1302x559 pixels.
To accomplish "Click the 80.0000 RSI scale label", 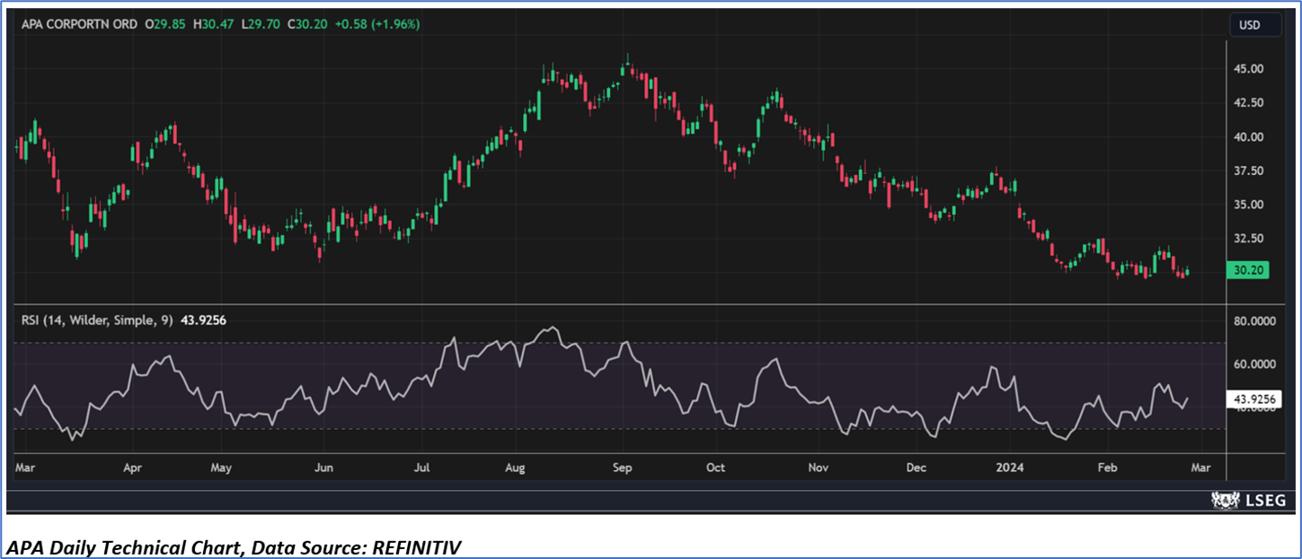I will pyautogui.click(x=1258, y=320).
